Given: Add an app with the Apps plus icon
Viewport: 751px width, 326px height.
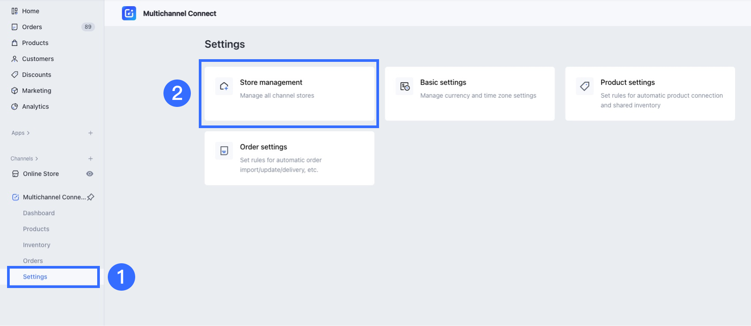Looking at the screenshot, I should click(91, 133).
